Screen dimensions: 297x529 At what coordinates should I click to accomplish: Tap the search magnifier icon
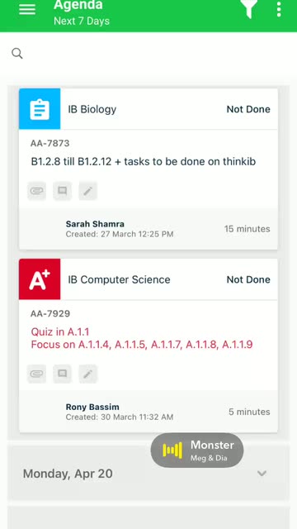coord(16,53)
